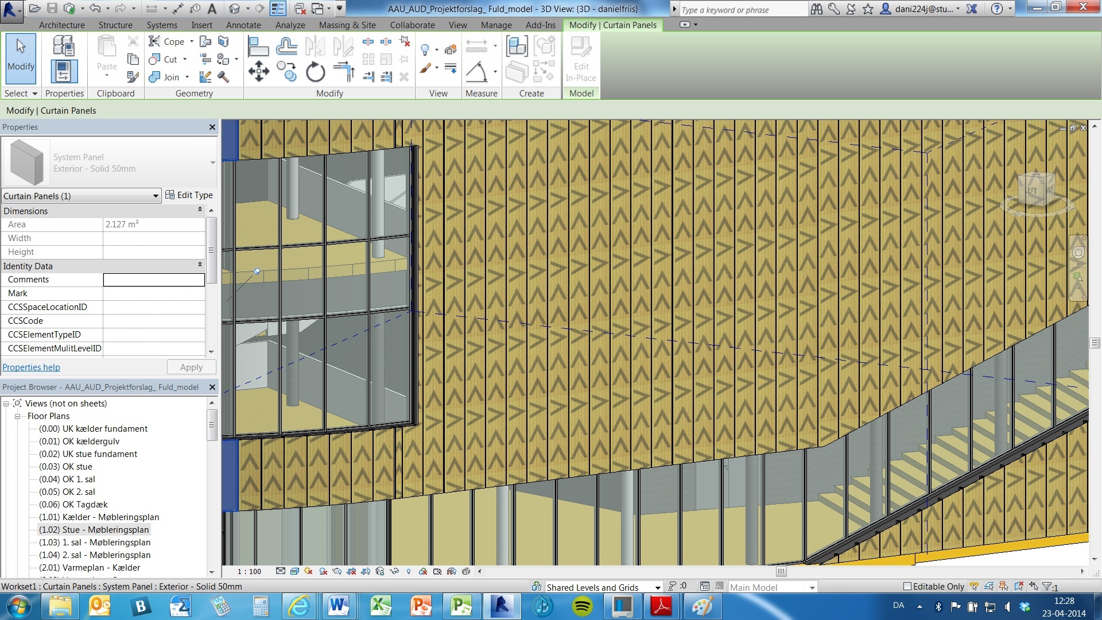
Task: Open the Shared Levels and Grids workset dropdown
Action: [658, 587]
